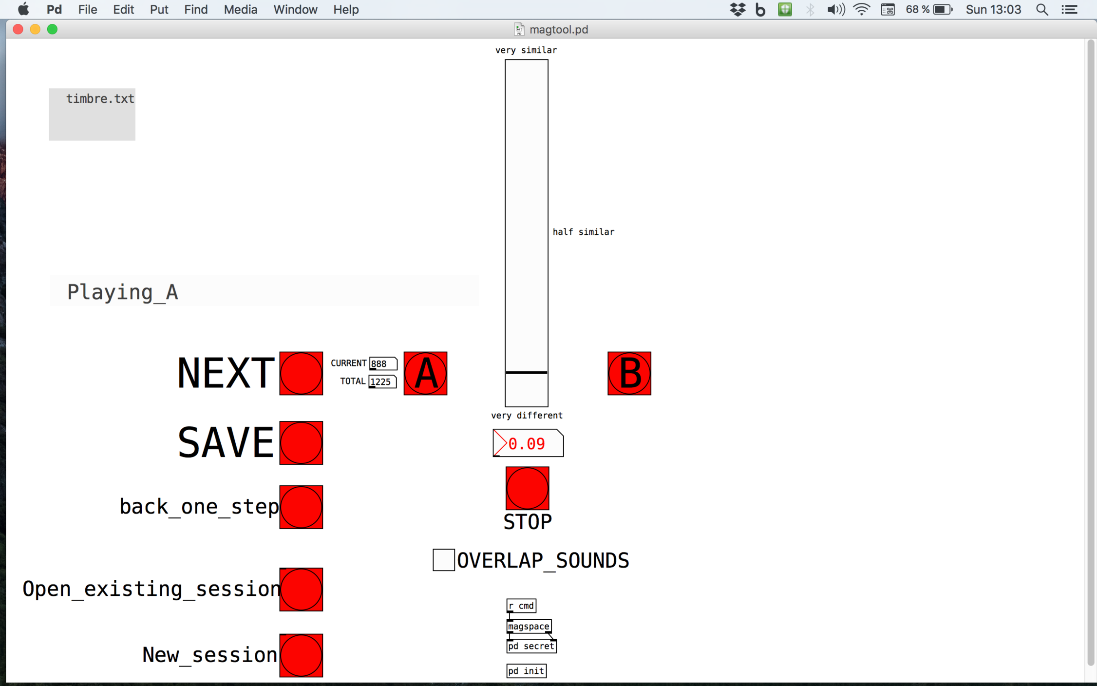
Task: Click the New_session bang button
Action: 301,655
